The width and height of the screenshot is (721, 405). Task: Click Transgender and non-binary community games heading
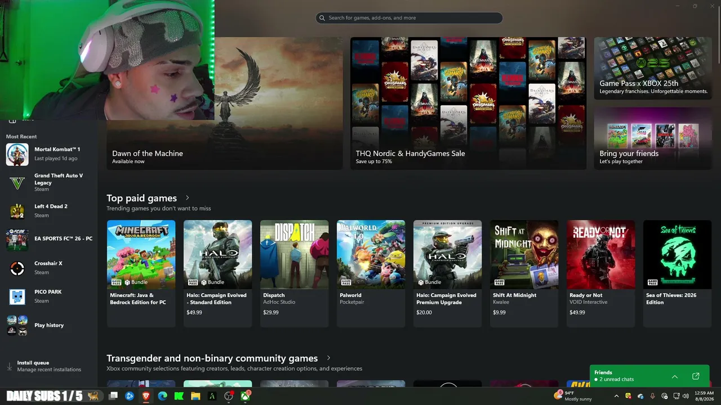click(x=212, y=358)
